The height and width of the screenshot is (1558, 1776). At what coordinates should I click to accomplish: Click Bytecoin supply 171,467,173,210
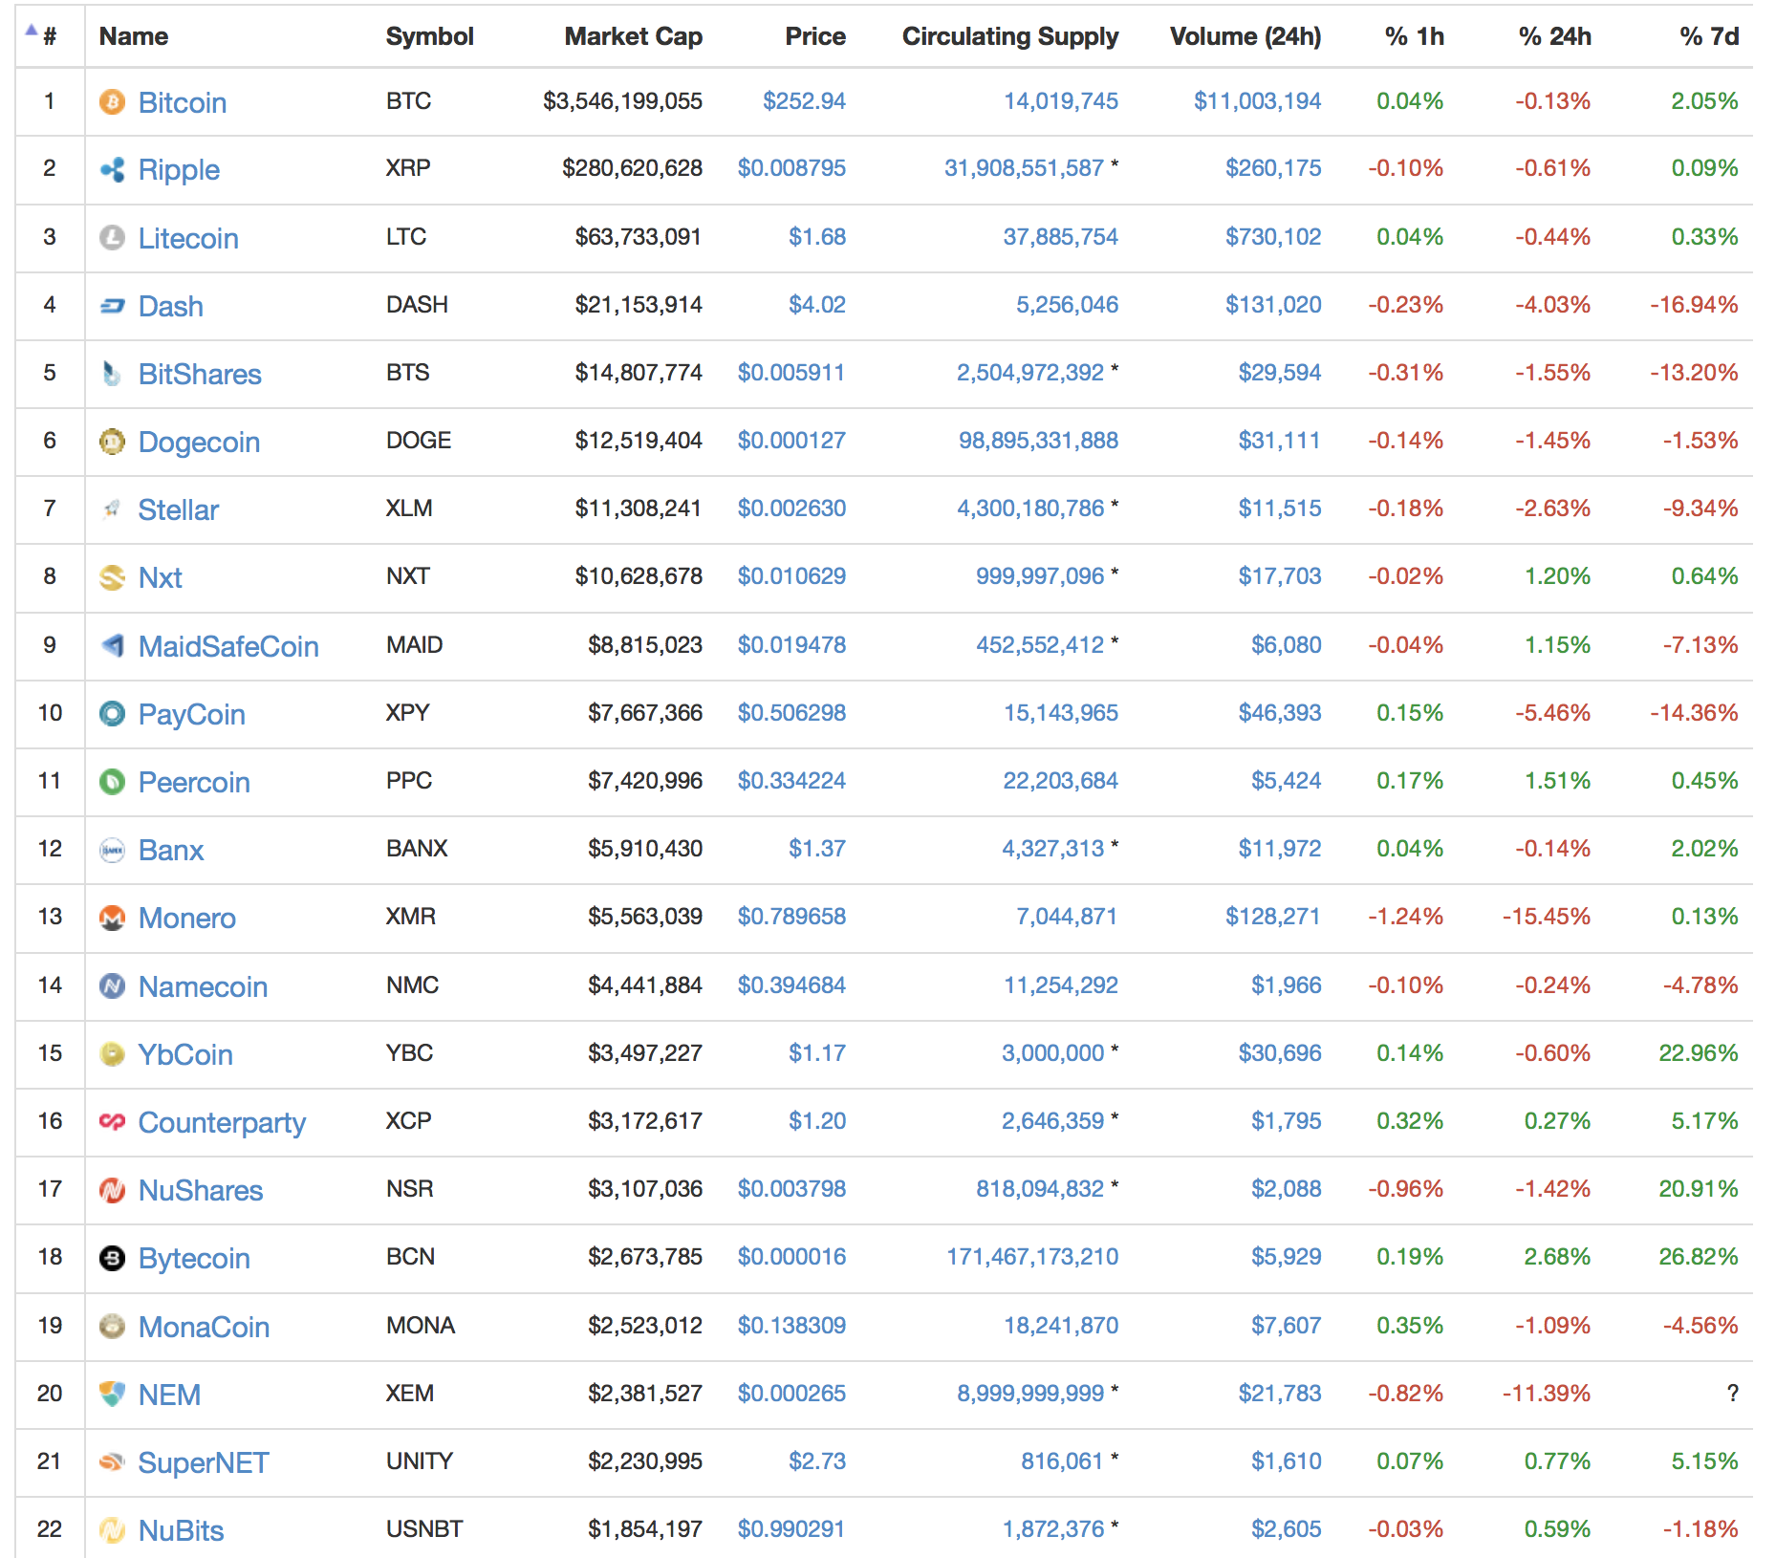(x=1032, y=1257)
